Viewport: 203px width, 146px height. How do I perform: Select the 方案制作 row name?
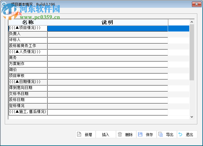coord(28,64)
